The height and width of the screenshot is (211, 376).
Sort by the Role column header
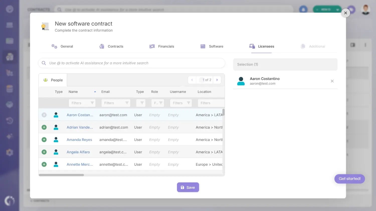(154, 92)
